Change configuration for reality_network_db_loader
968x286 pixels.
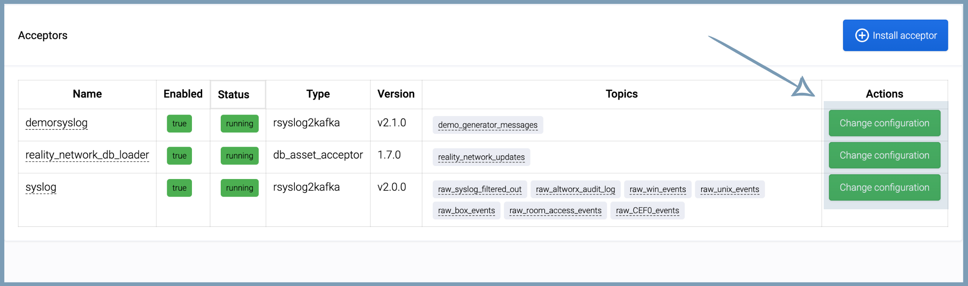click(884, 155)
